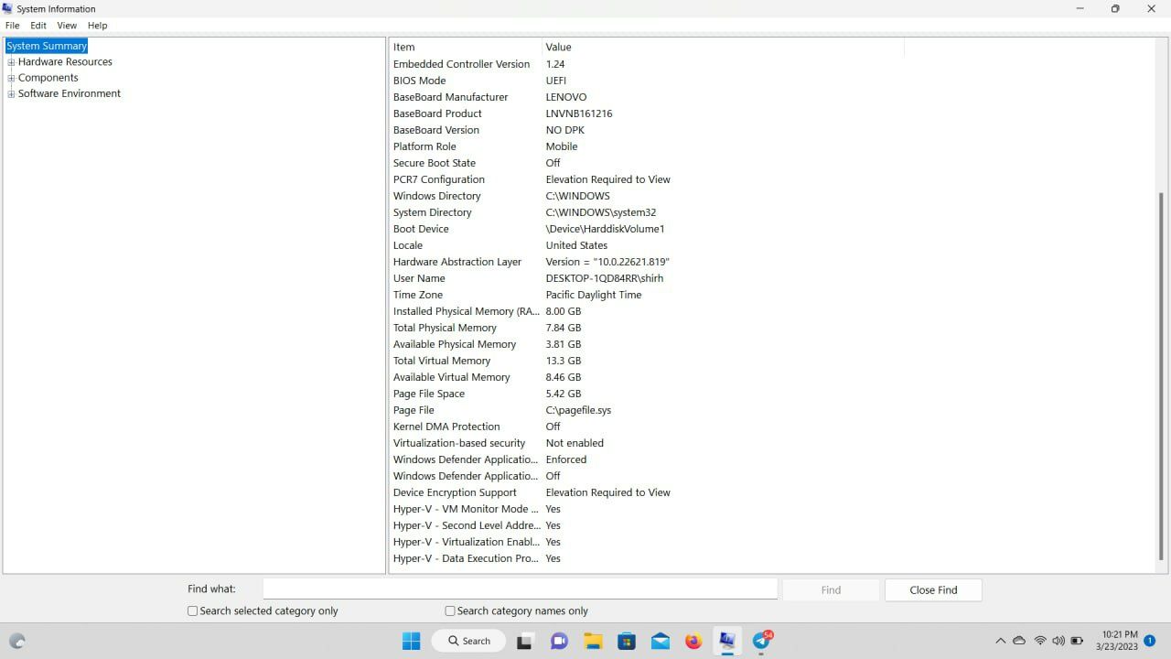Open the Edge icon at the taskbar's far left
This screenshot has width=1171, height=659.
point(17,641)
